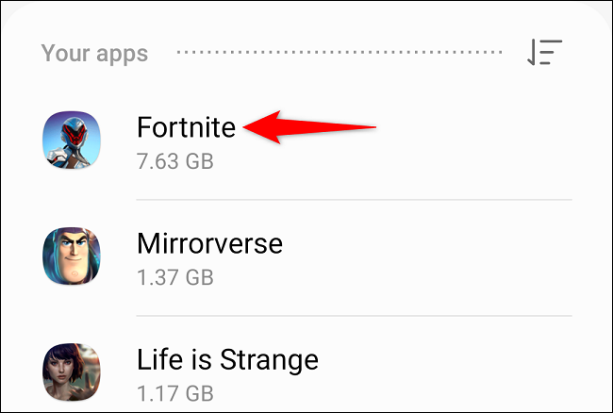Open the Mirrorverse app title

pyautogui.click(x=209, y=243)
